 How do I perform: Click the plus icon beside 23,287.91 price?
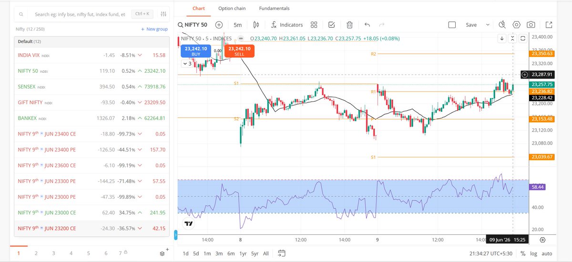525,75
